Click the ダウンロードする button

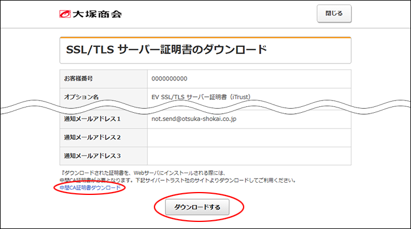pyautogui.click(x=197, y=207)
